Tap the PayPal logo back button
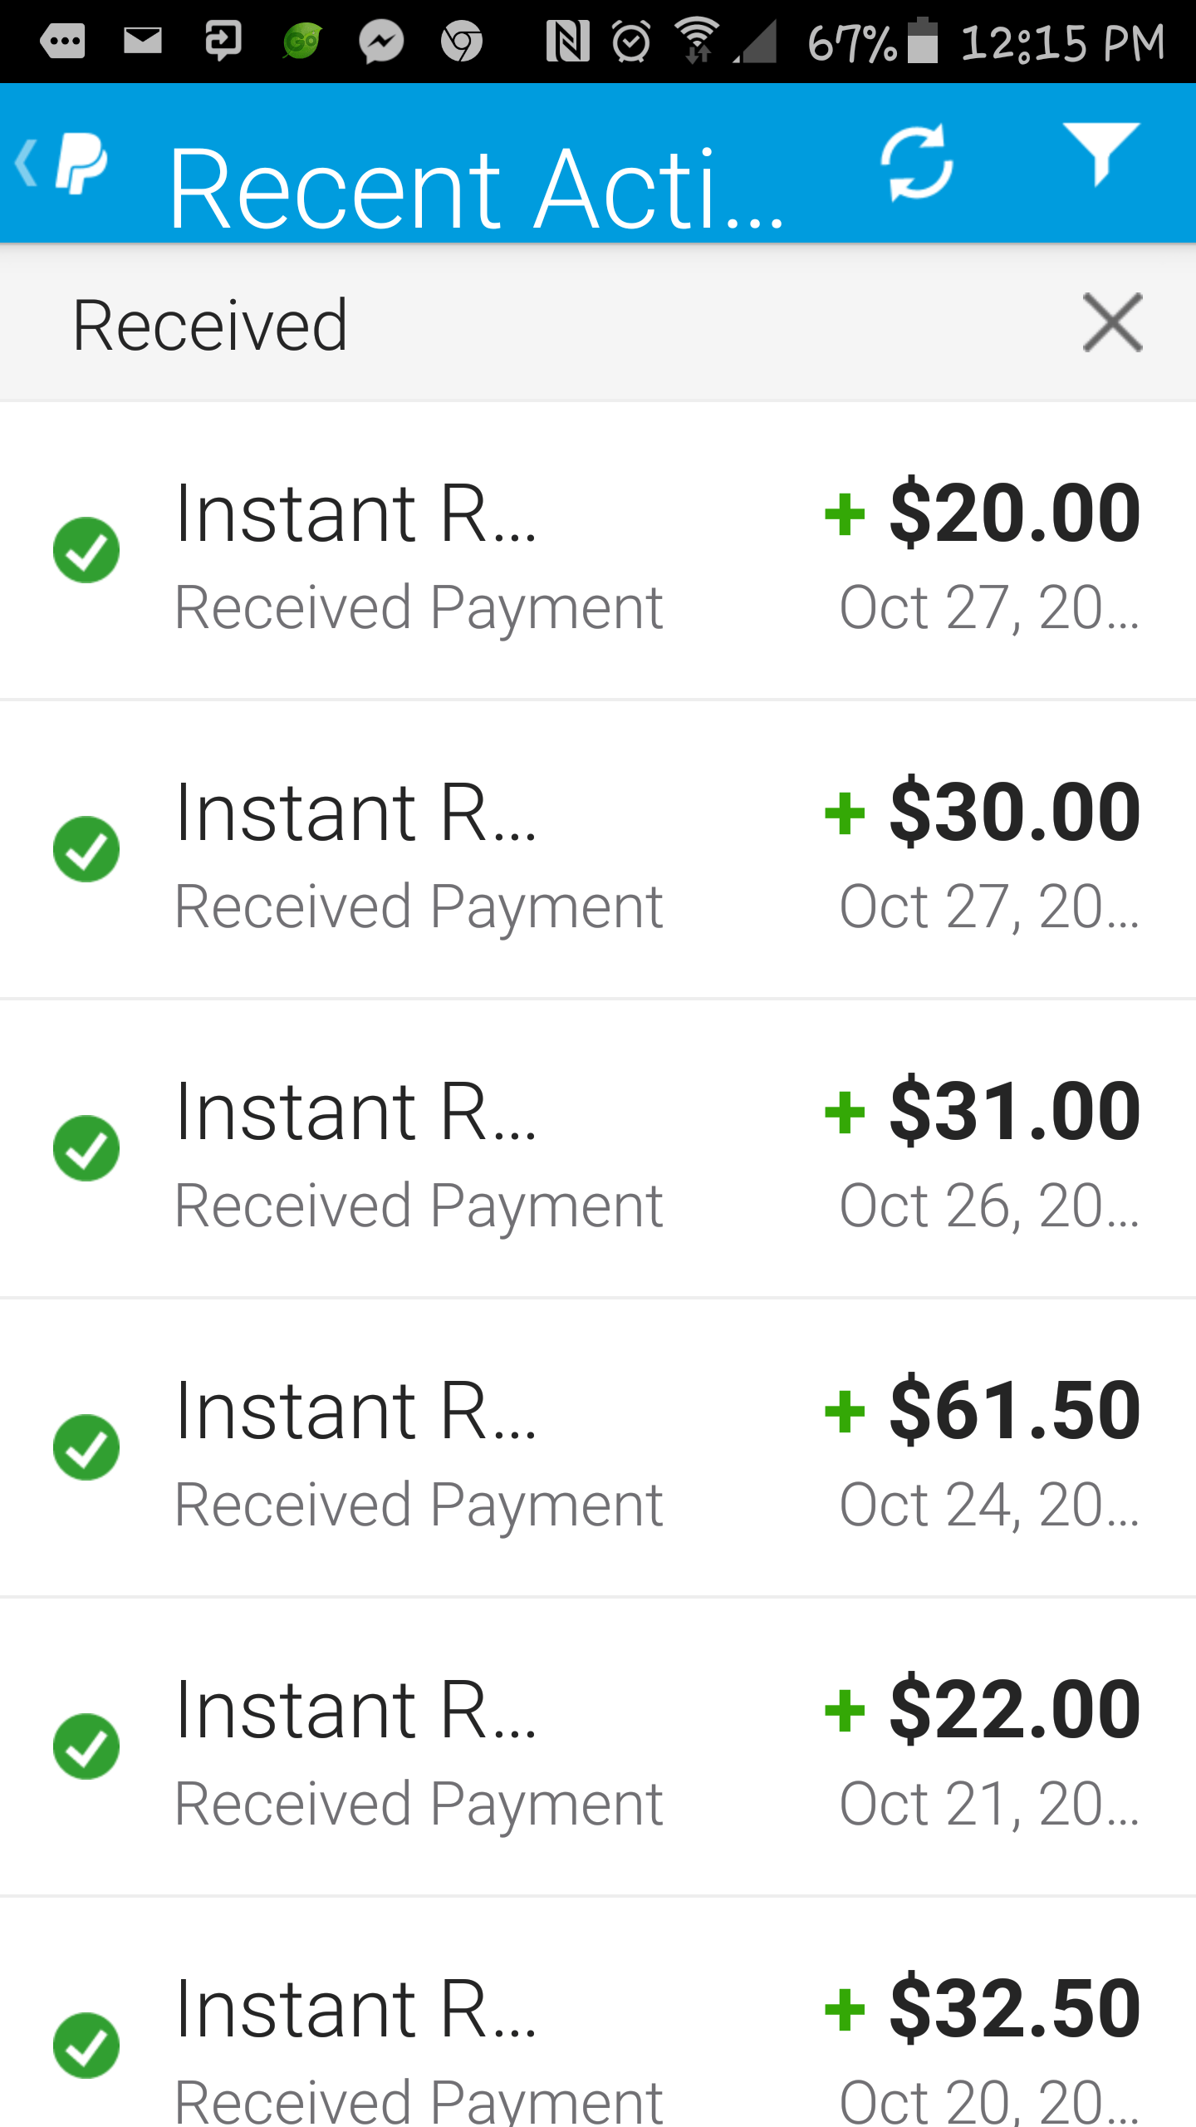The image size is (1196, 2127). click(x=62, y=163)
